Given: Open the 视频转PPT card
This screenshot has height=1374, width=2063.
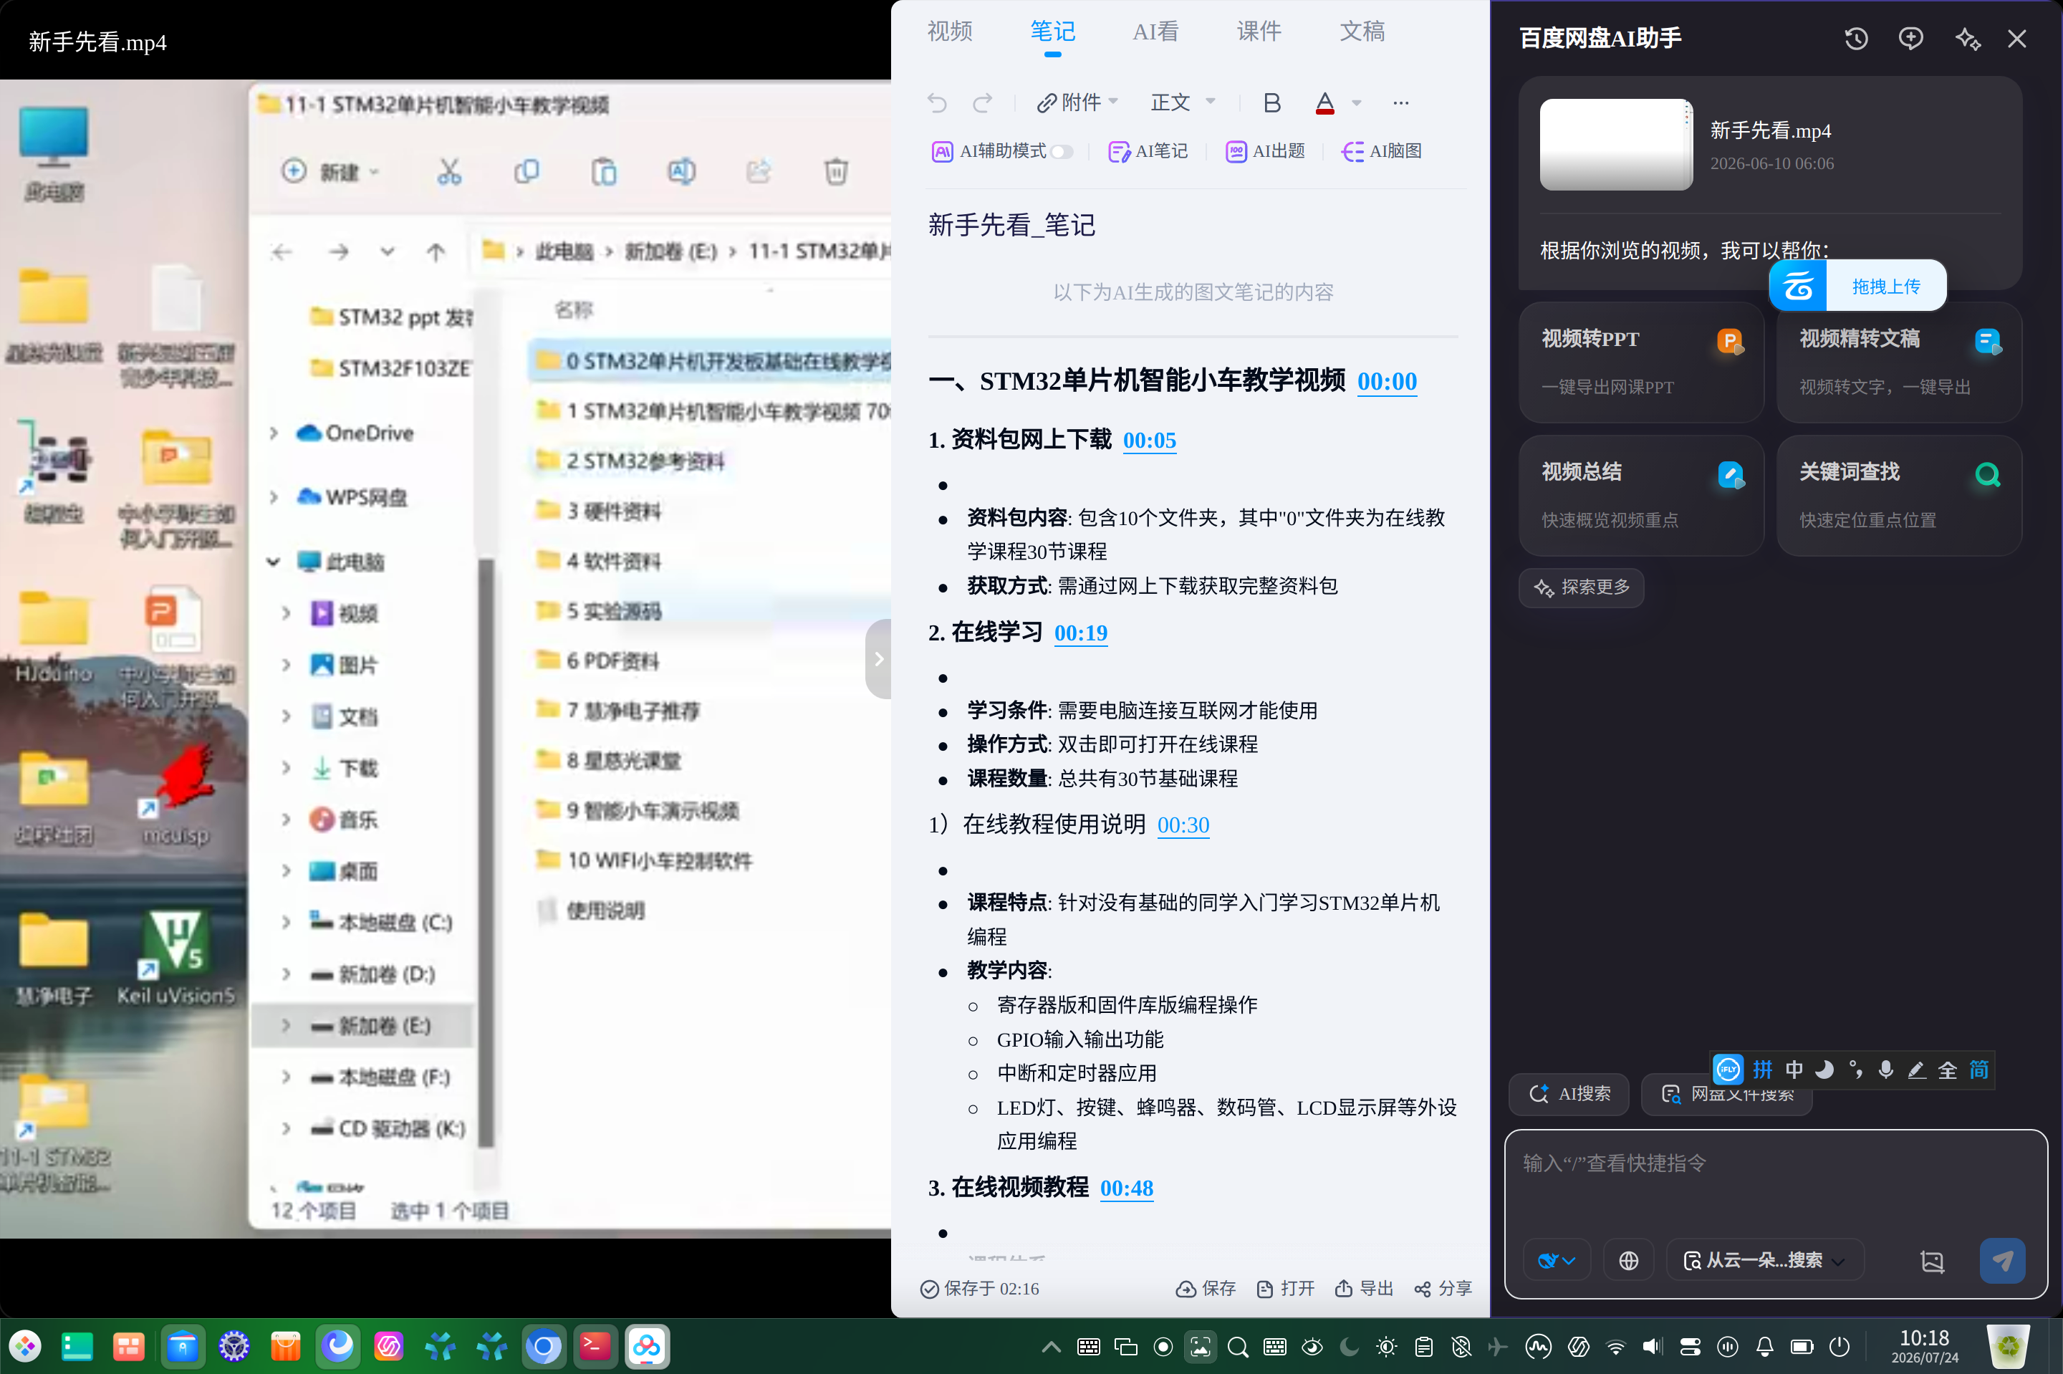Looking at the screenshot, I should 1641,362.
